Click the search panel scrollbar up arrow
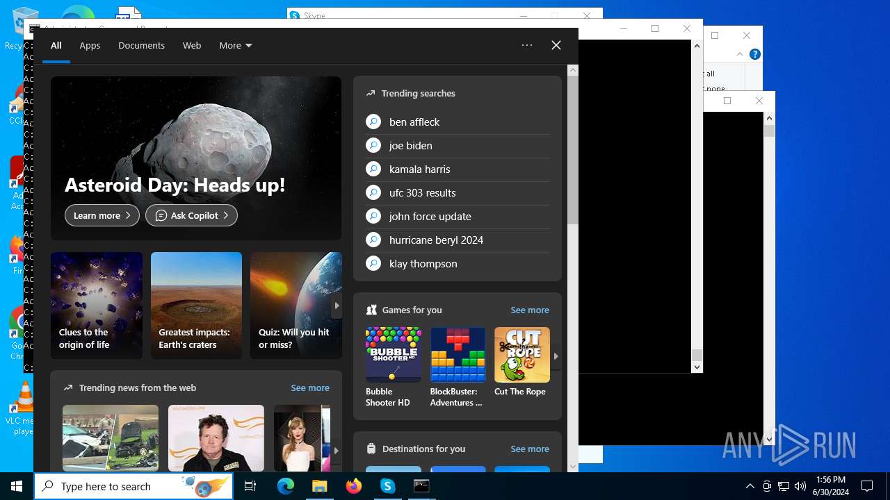Viewport: 890px width, 500px height. click(x=573, y=69)
